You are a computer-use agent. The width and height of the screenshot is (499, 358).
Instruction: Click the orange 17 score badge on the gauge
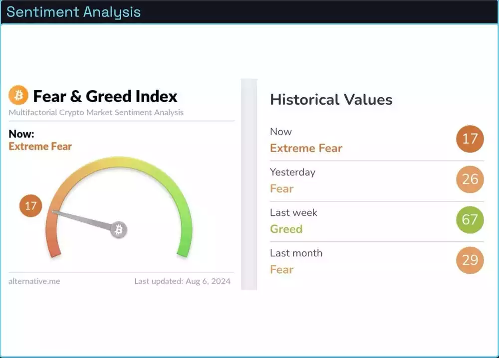[30, 206]
